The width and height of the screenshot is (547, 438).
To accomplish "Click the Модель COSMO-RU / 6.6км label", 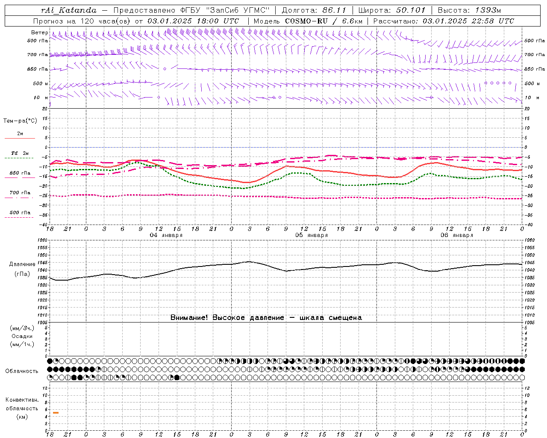I will click(x=308, y=21).
